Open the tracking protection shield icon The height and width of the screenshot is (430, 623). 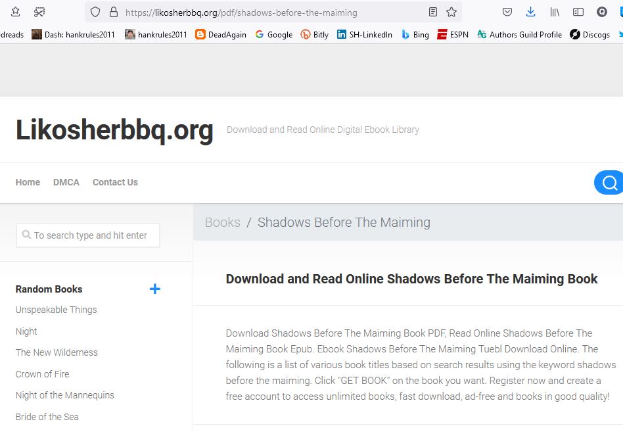pyautogui.click(x=95, y=12)
